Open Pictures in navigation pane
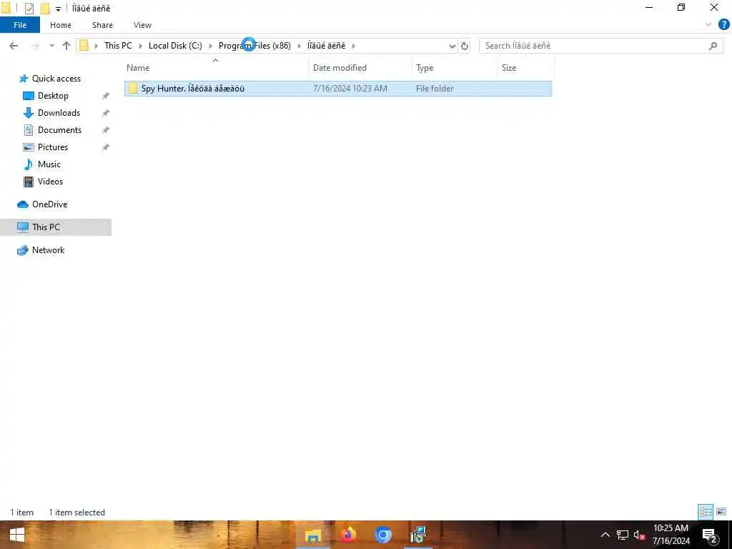The image size is (732, 549). pos(53,147)
